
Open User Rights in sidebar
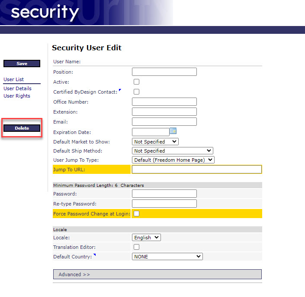[x=17, y=96]
